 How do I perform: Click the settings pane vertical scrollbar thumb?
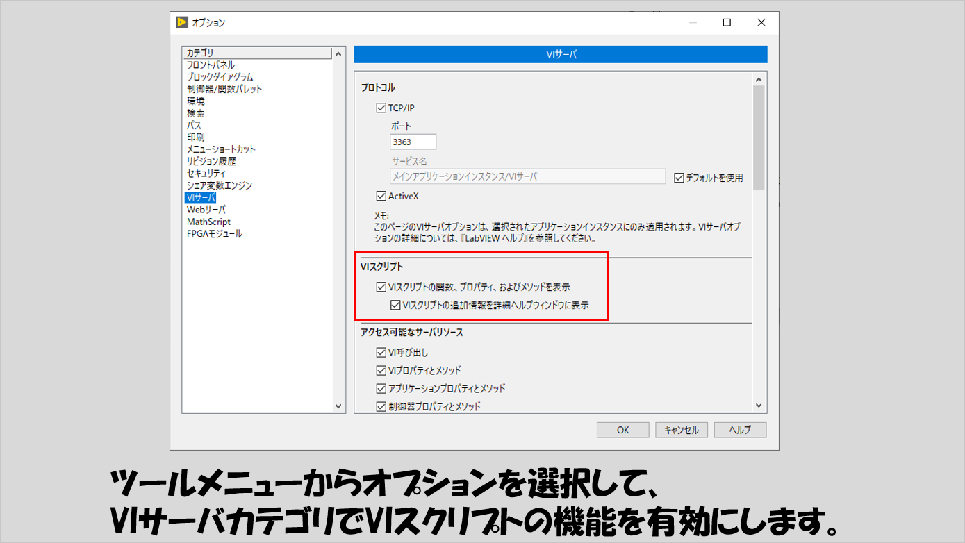tap(759, 137)
